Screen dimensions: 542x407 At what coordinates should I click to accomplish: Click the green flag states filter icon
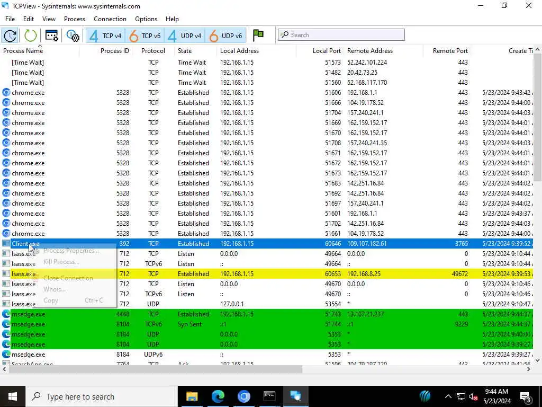tap(258, 35)
